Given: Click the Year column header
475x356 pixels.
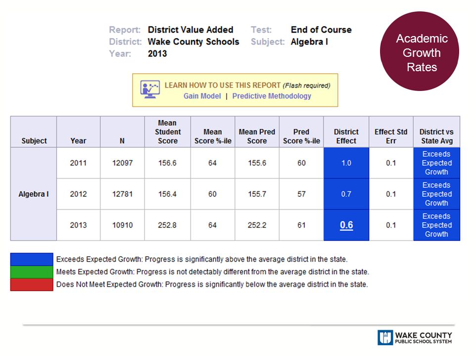Looking at the screenshot, I should point(78,132).
